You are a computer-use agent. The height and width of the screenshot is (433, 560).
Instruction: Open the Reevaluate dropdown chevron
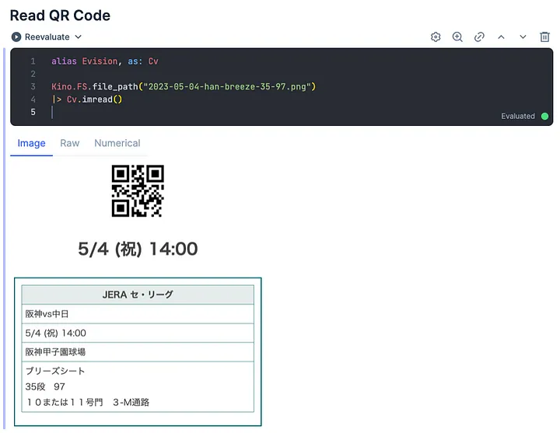click(x=79, y=37)
